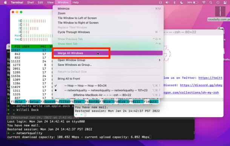Open the volume speaker icon
This screenshot has height=146, width=230.
click(167, 3)
